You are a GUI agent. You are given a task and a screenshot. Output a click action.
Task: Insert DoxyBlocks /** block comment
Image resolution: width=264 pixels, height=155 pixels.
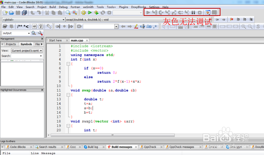coord(20,26)
